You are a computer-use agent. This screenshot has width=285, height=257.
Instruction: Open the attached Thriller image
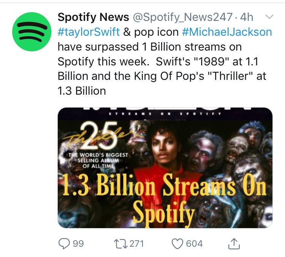coord(165,168)
